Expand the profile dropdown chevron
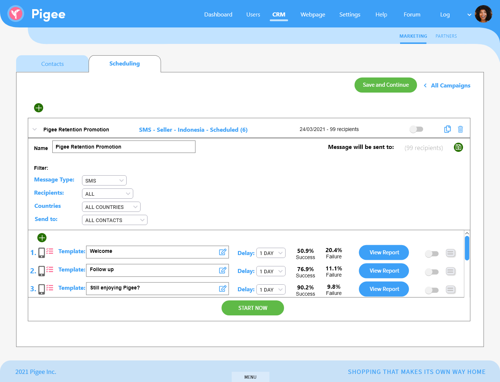Image resolution: width=500 pixels, height=382 pixels. [469, 15]
